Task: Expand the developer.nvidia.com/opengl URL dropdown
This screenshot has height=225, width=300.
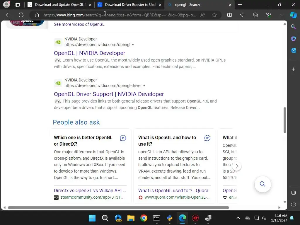Action: [133, 45]
